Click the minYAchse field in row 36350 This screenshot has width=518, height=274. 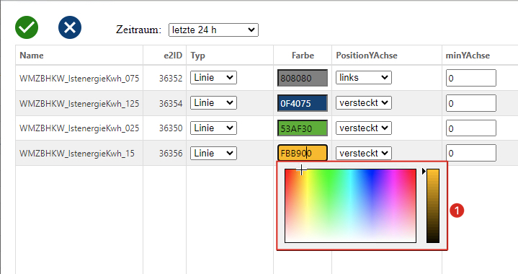(470, 128)
